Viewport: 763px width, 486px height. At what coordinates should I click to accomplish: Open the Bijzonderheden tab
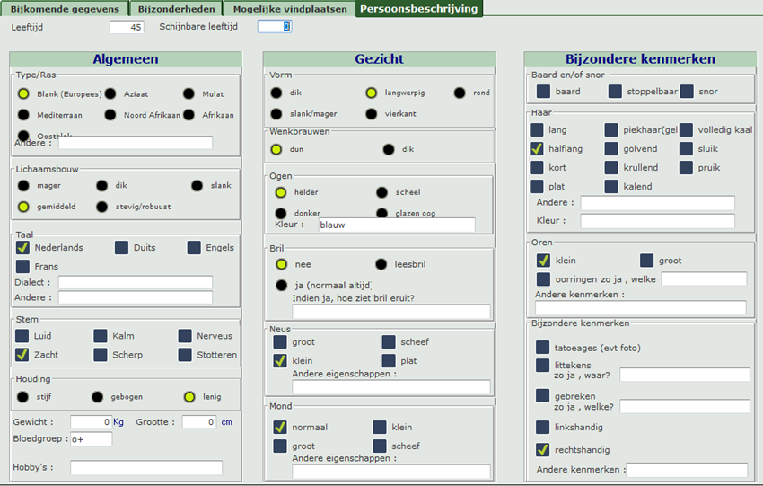[176, 9]
